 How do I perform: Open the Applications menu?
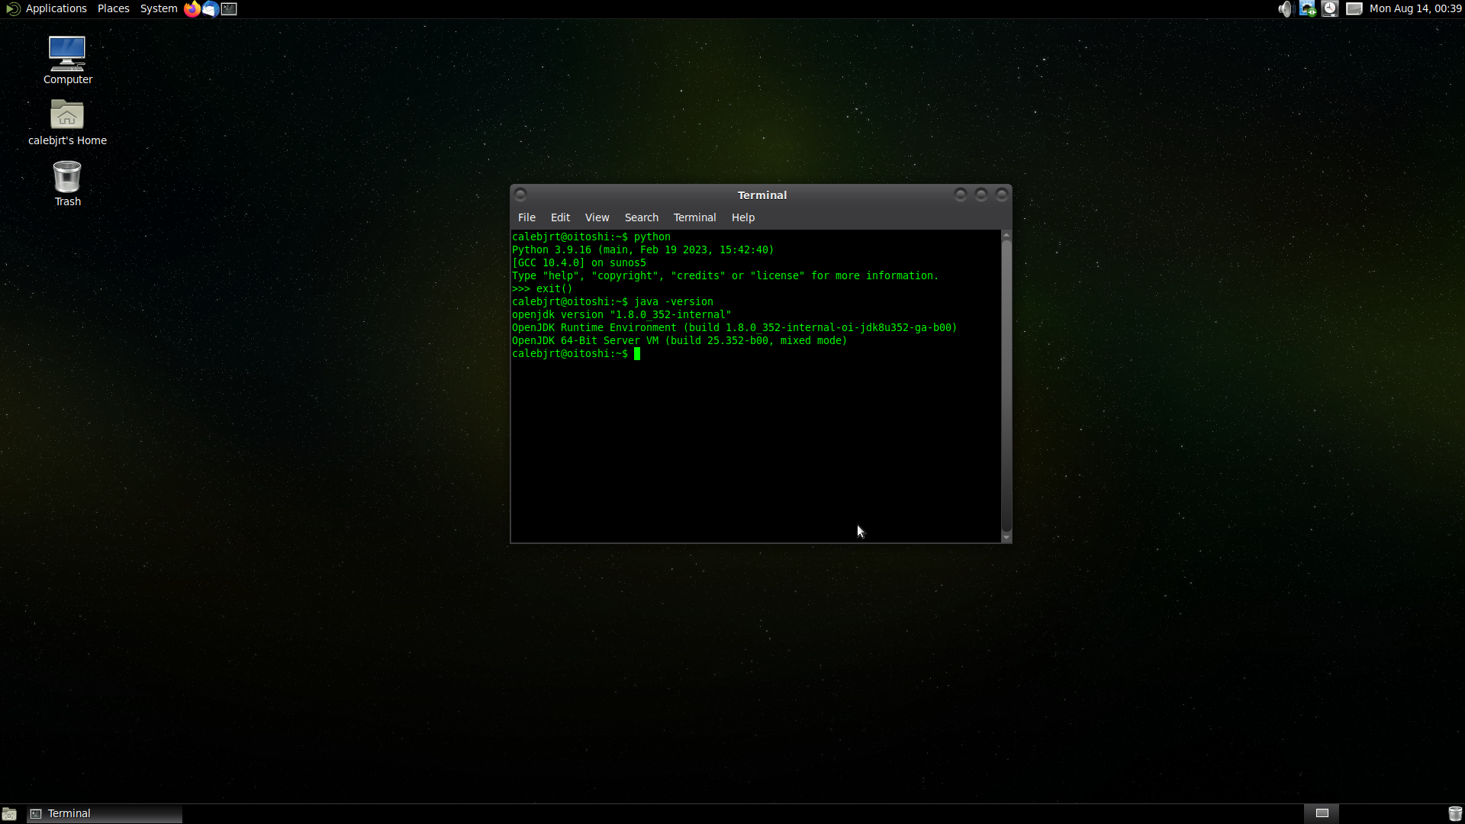(x=56, y=8)
